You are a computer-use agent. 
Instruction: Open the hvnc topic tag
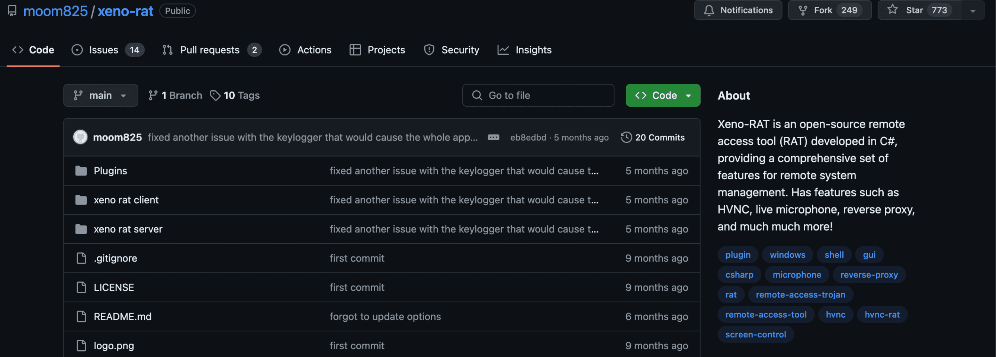(835, 315)
